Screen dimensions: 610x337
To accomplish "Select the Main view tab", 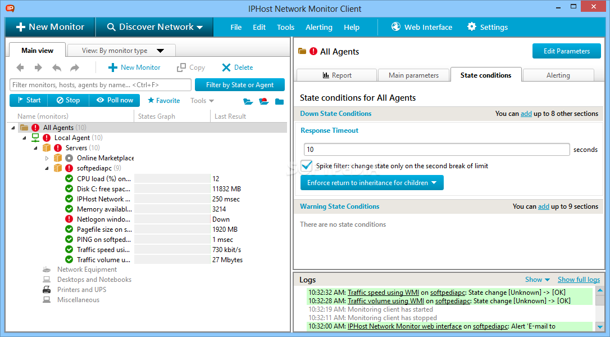I will pos(37,50).
